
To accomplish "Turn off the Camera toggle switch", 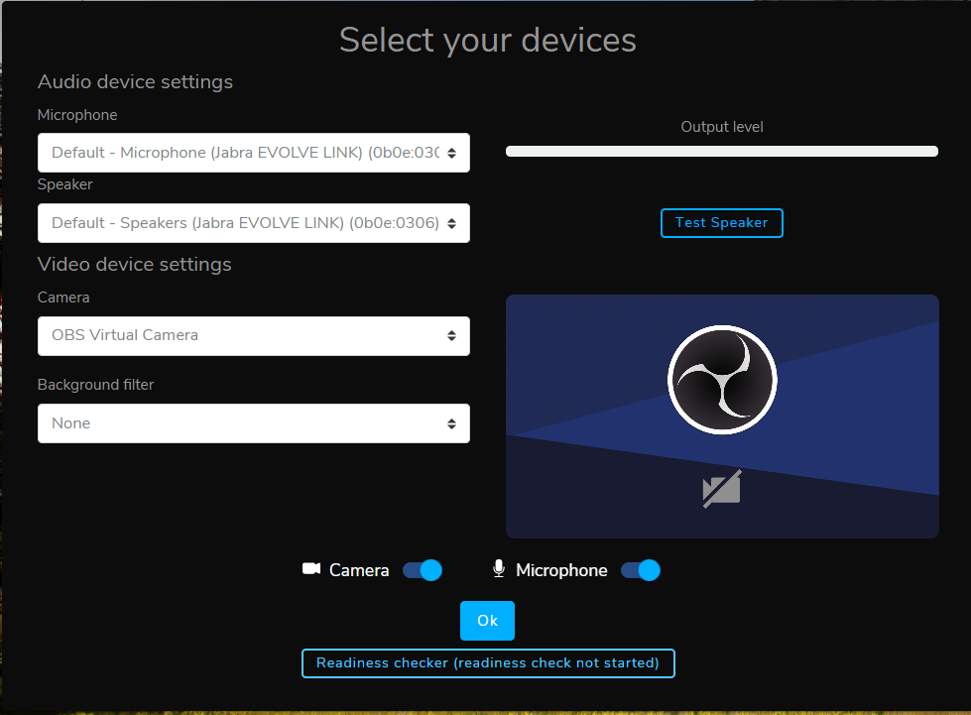I will (x=423, y=570).
